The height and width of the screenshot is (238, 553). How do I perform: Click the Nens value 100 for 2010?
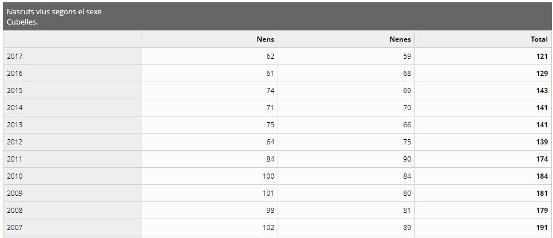[x=268, y=176]
